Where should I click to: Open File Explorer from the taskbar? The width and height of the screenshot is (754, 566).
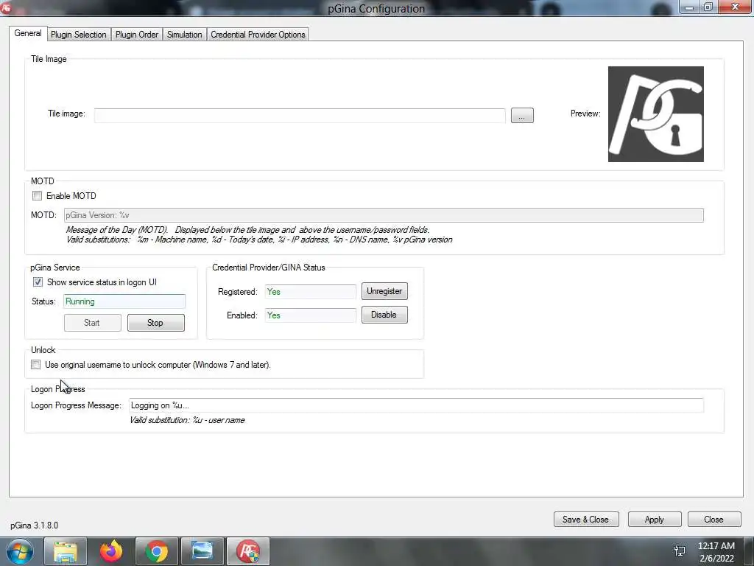coord(66,551)
